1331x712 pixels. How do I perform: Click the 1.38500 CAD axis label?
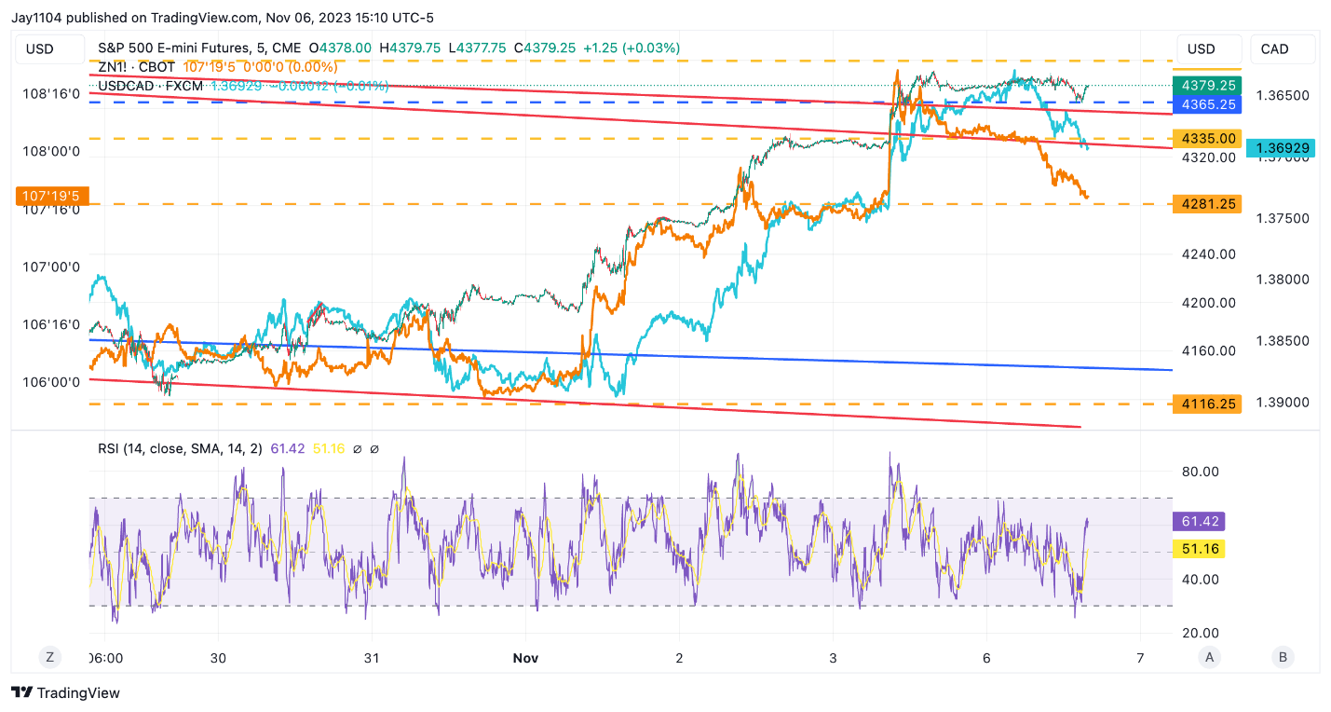coord(1283,341)
